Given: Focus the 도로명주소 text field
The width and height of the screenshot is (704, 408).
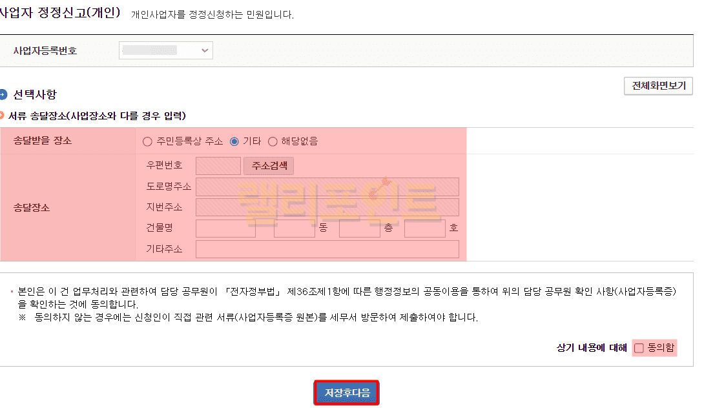Looking at the screenshot, I should [x=327, y=187].
